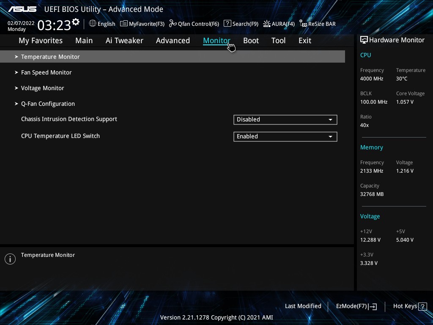Expand the Temperature Monitor submenu
The height and width of the screenshot is (325, 433).
tap(173, 57)
